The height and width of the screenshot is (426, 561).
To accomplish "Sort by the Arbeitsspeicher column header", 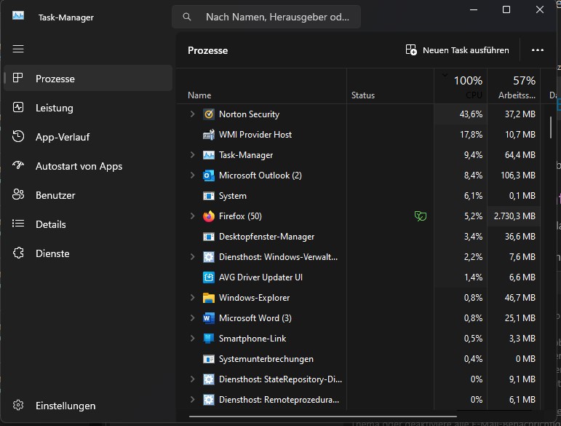I will (514, 86).
